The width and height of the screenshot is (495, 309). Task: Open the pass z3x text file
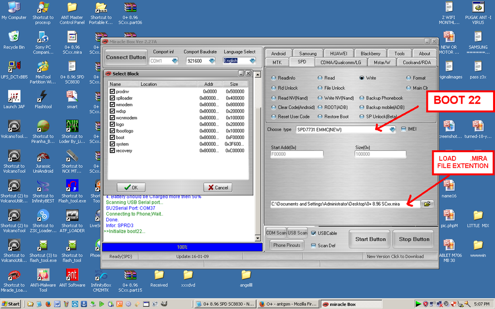point(478,70)
